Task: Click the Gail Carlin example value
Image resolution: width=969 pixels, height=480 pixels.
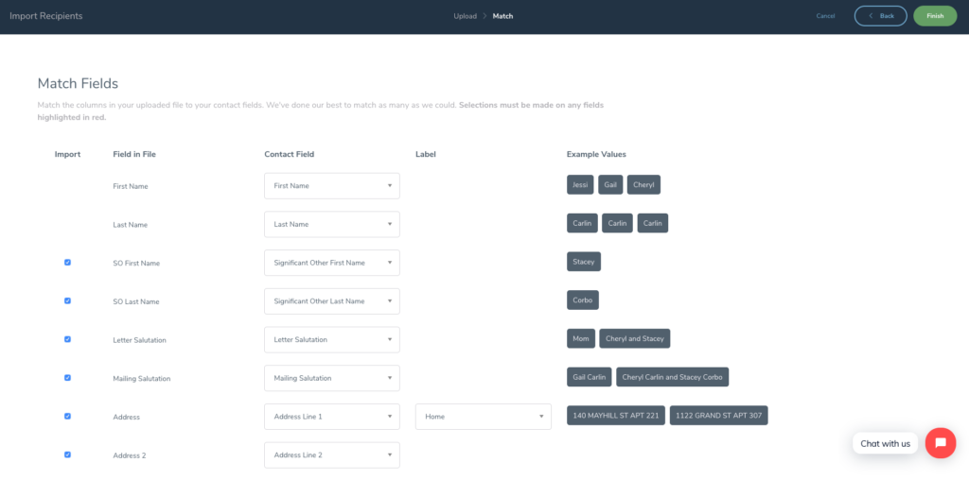Action: pos(590,377)
